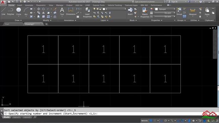
Task: Select the Text annotation tool
Action: pyautogui.click(x=62, y=11)
